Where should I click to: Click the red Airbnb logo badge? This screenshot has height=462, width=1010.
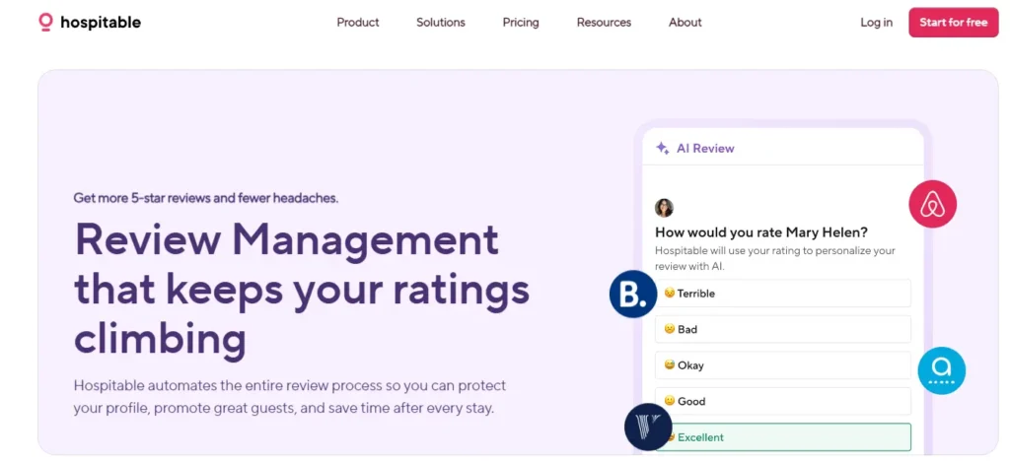[932, 204]
